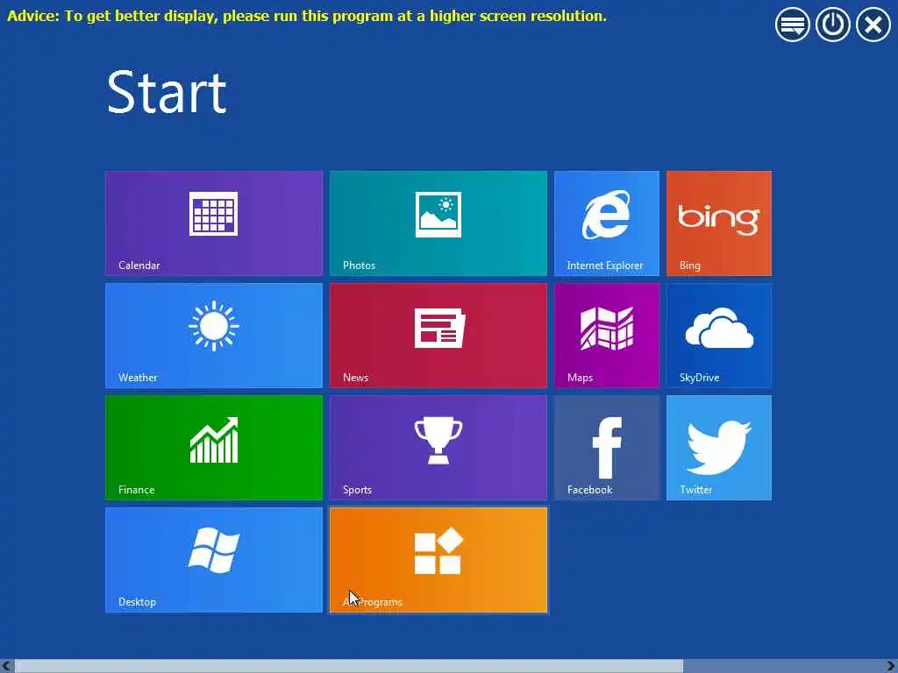Viewport: 898px width, 673px height.
Task: Open the Maps tile
Action: click(x=607, y=336)
